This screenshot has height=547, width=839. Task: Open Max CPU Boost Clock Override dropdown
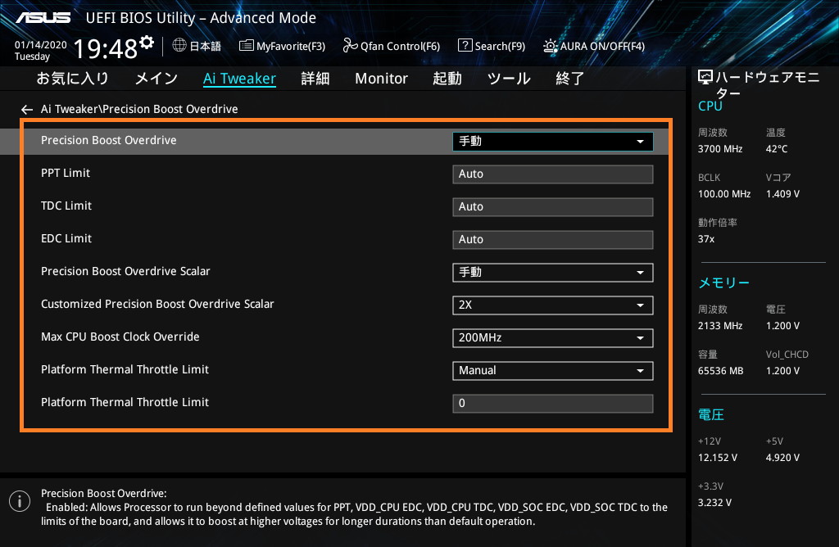553,338
